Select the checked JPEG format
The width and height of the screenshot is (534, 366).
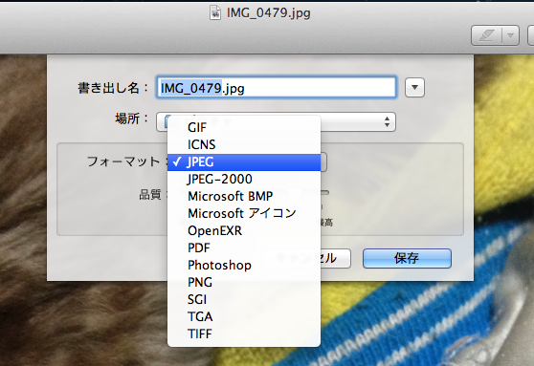point(244,161)
